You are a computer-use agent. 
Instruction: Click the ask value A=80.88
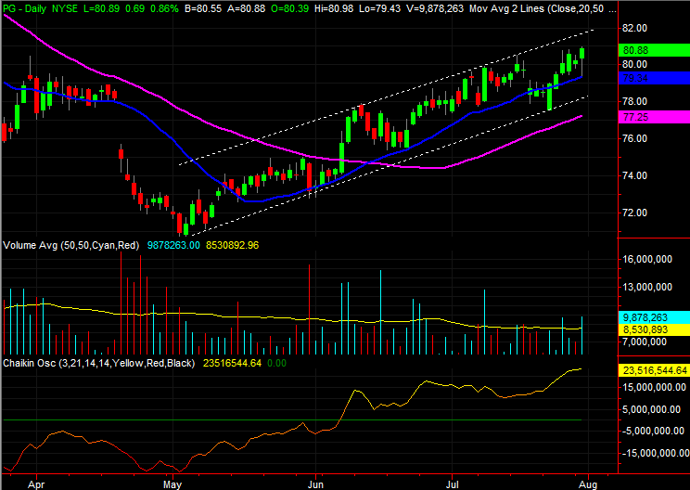tap(246, 8)
